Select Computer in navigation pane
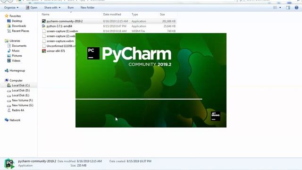The width and height of the screenshot is (302, 170). point(16,80)
